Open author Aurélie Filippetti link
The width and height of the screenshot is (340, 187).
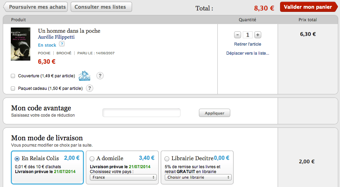click(56, 37)
